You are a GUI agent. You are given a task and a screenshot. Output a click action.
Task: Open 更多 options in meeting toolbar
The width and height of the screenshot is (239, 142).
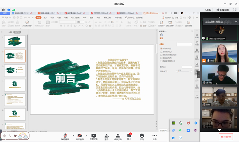(154, 136)
